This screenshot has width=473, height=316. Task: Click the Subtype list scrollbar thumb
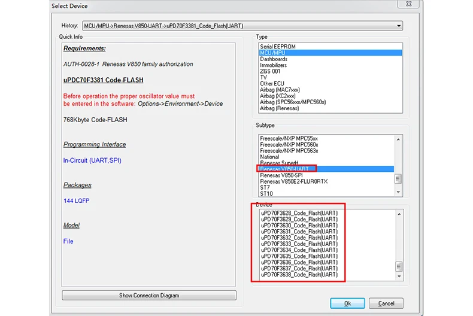click(x=398, y=179)
